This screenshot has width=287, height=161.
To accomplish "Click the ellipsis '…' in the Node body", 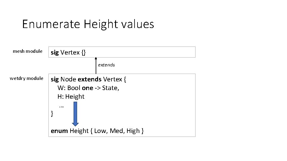I will pos(62,105).
